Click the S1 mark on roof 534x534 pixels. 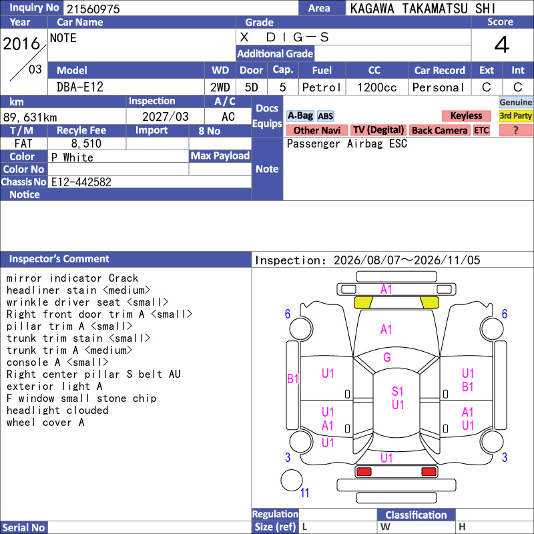(397, 391)
